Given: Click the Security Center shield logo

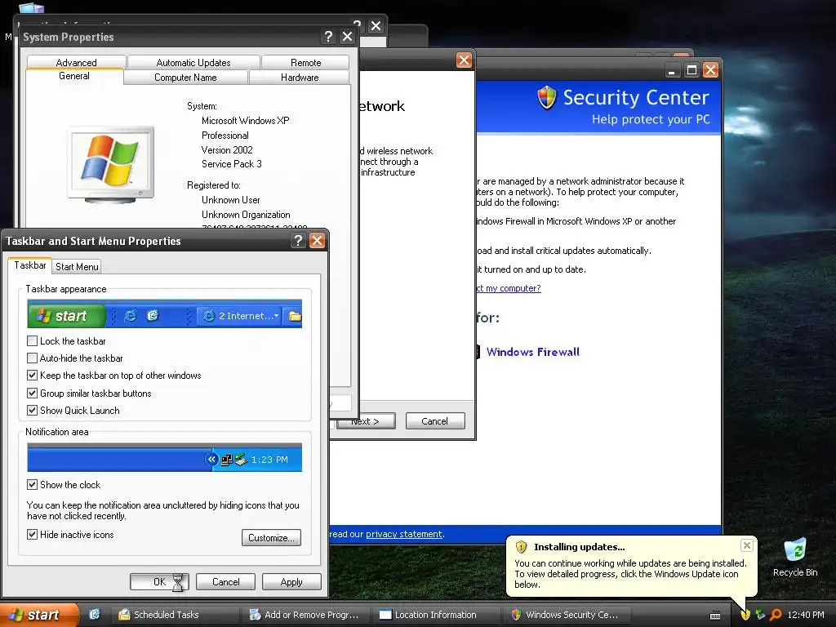Looking at the screenshot, I should 546,98.
